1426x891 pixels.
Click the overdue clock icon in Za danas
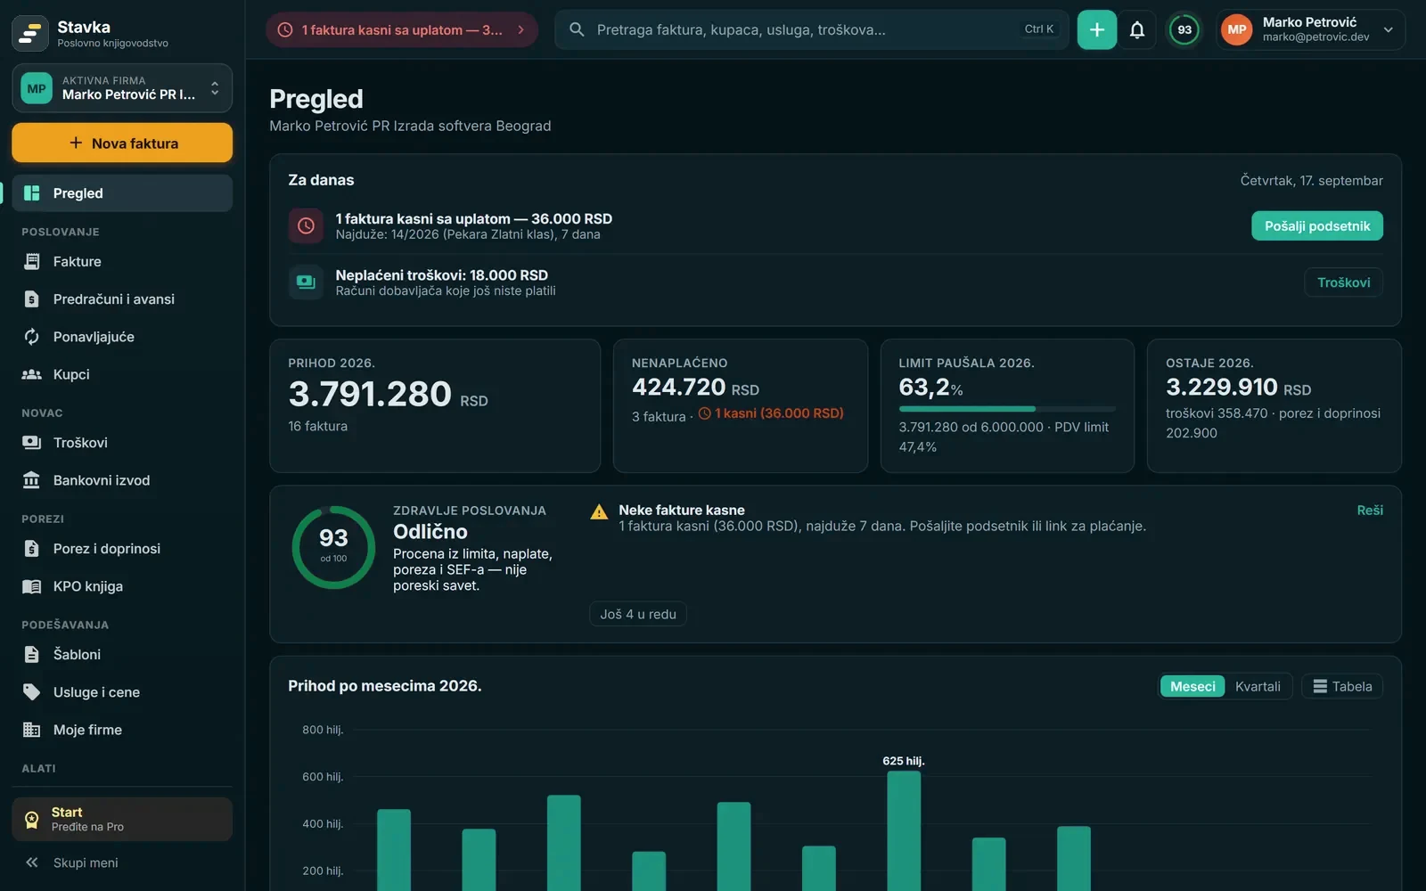[306, 226]
